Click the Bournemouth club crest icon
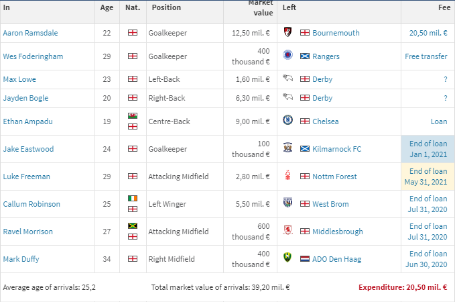This screenshot has width=455, height=302. [287, 32]
